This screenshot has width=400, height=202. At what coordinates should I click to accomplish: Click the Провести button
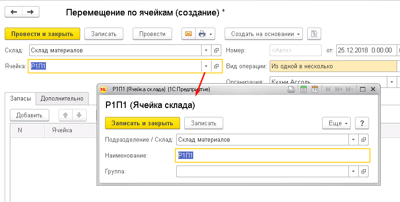152,34
